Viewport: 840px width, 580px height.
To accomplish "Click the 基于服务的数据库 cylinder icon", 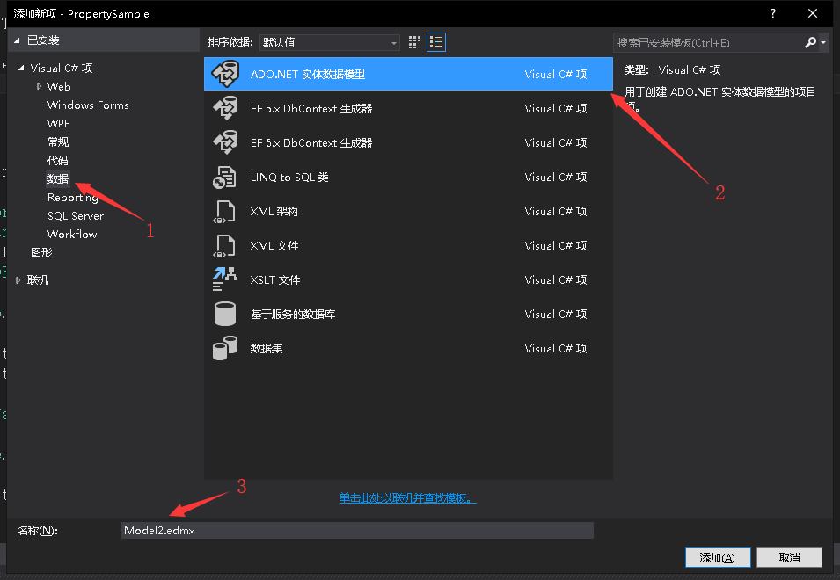I will coord(225,314).
